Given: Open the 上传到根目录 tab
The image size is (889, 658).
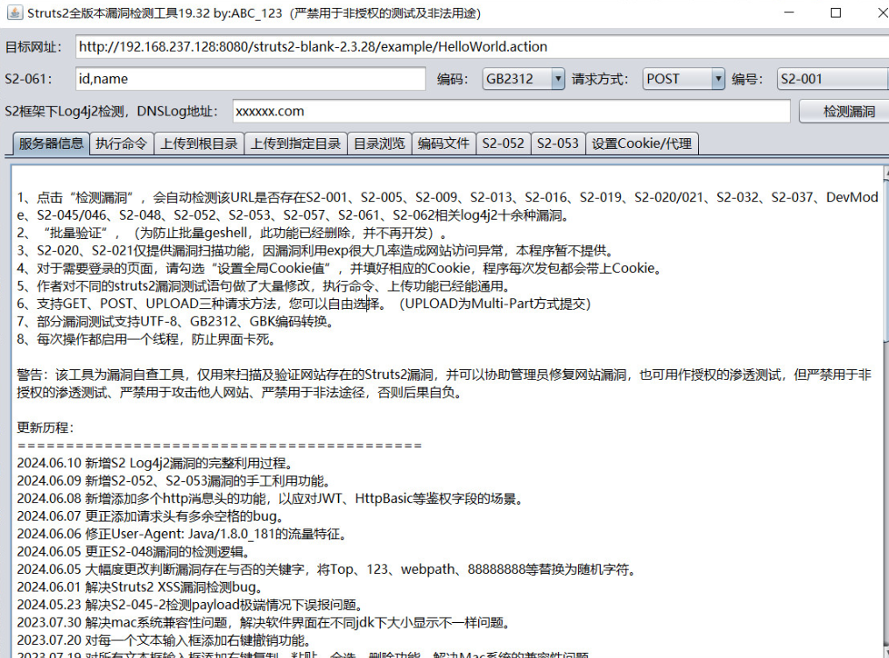Looking at the screenshot, I should pos(199,143).
